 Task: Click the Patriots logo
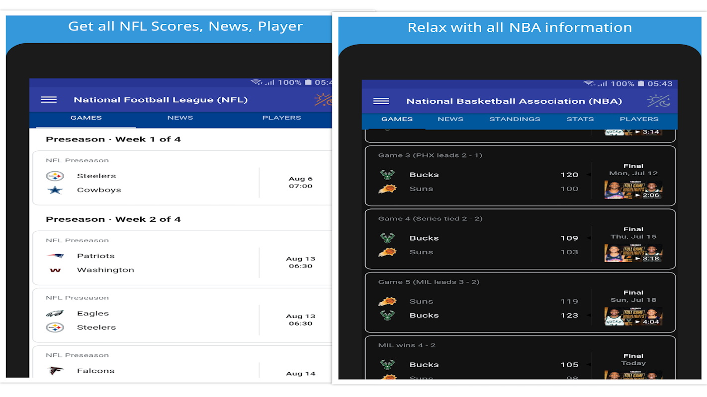[x=55, y=256]
